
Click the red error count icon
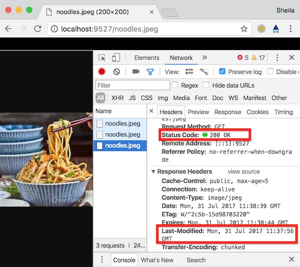tap(239, 57)
